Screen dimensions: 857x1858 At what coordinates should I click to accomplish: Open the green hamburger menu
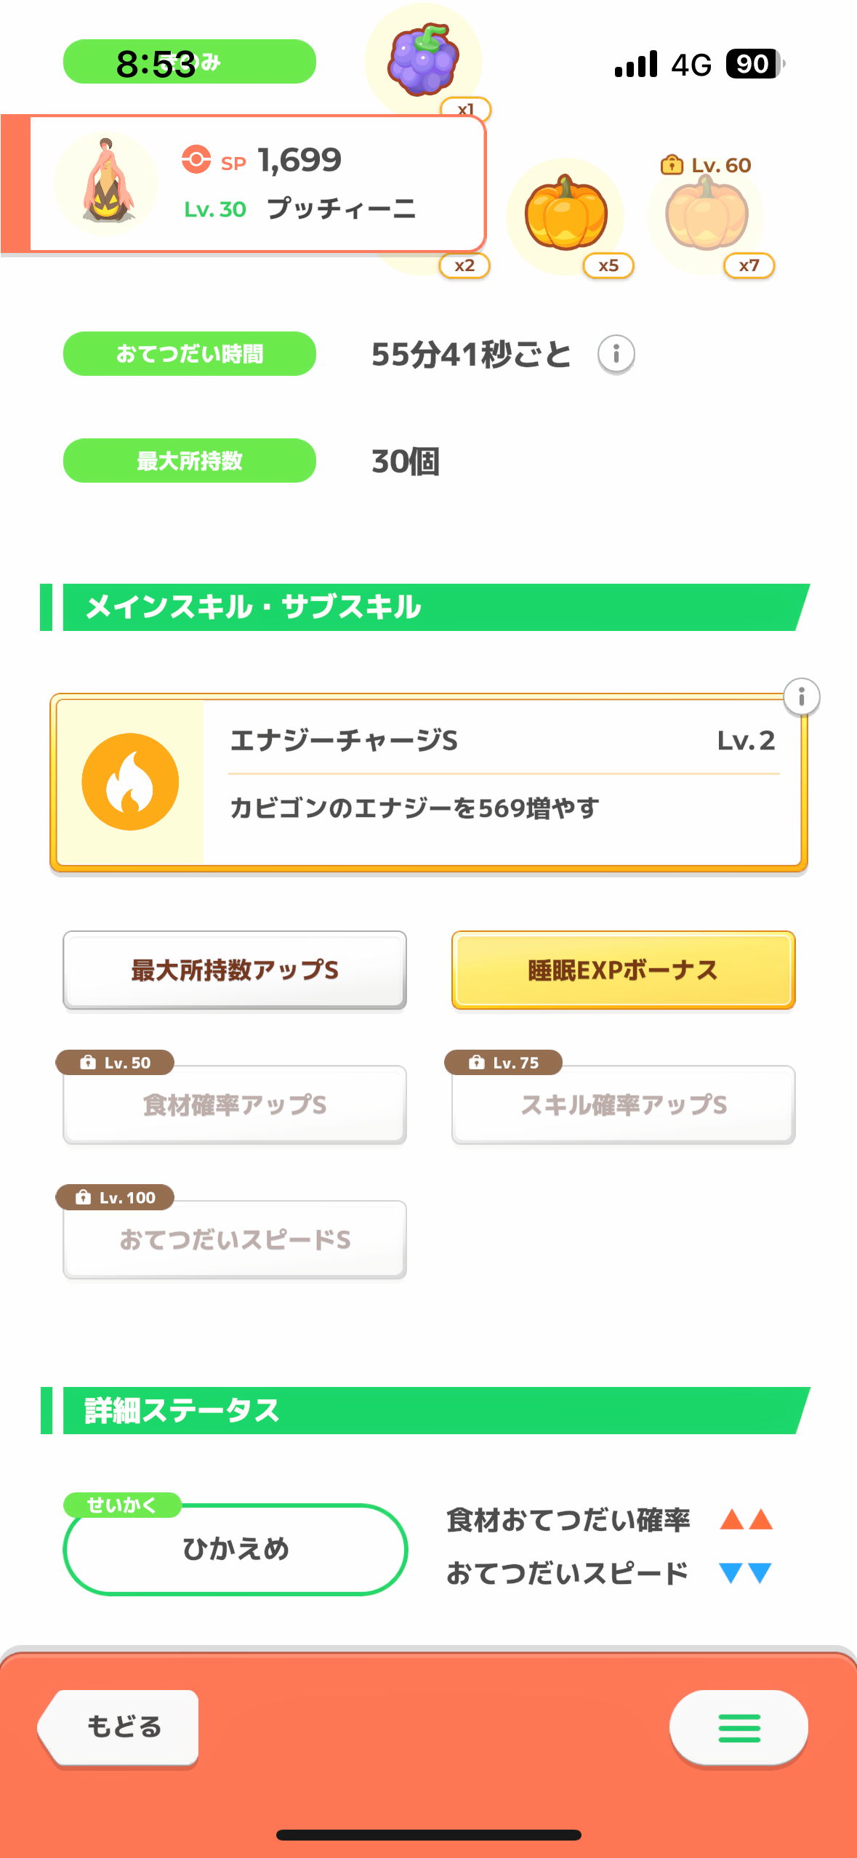point(739,1727)
